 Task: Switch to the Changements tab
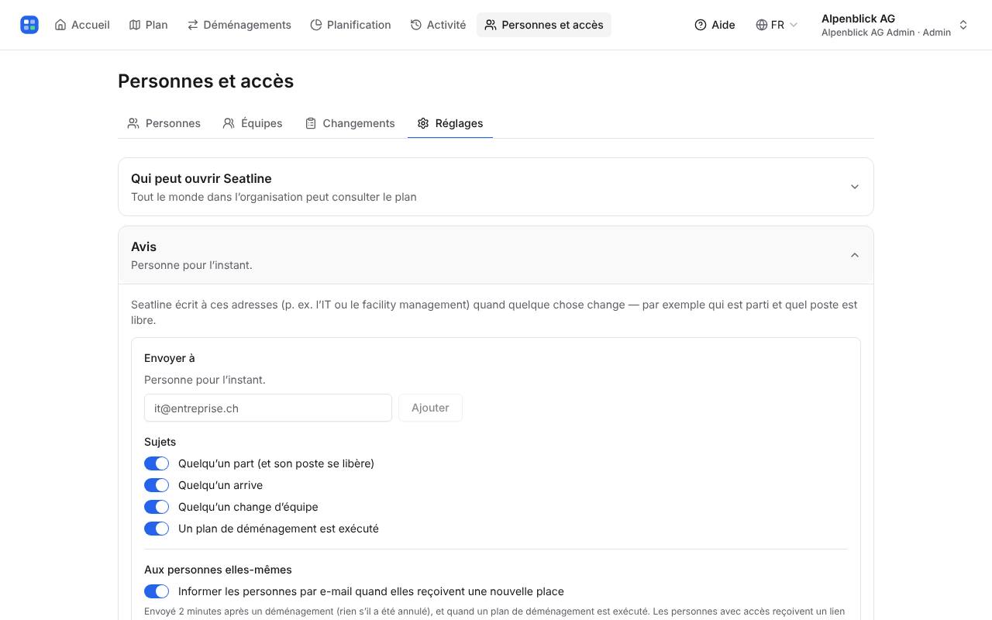click(x=350, y=123)
